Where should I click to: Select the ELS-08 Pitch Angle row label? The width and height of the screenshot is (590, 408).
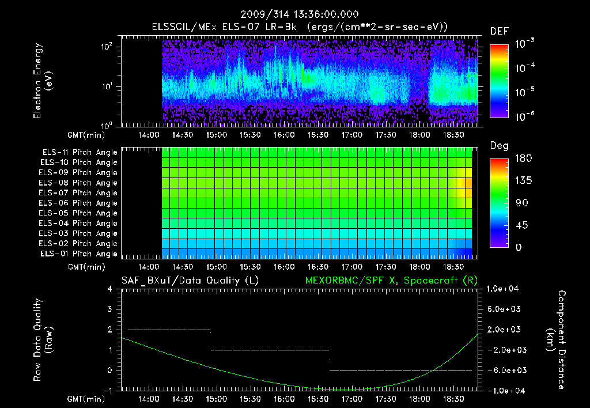click(78, 183)
